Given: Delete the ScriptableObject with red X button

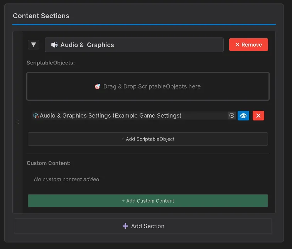Looking at the screenshot, I should (258, 115).
